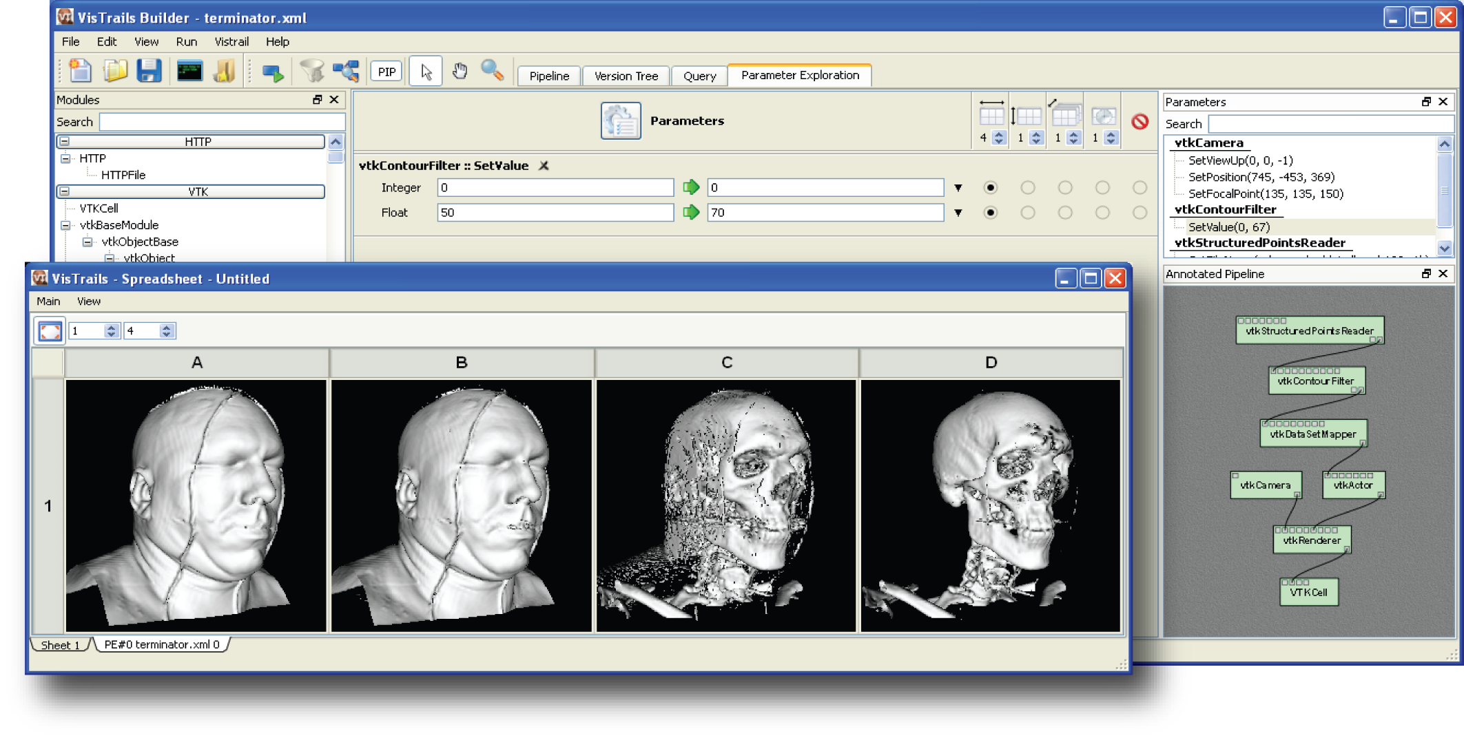Click the console terminal icon in toolbar
The width and height of the screenshot is (1464, 740).
189,72
